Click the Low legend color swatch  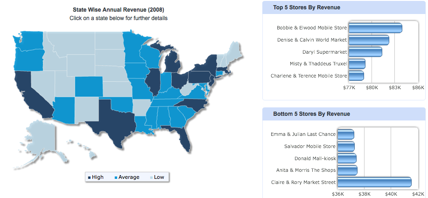(152, 177)
